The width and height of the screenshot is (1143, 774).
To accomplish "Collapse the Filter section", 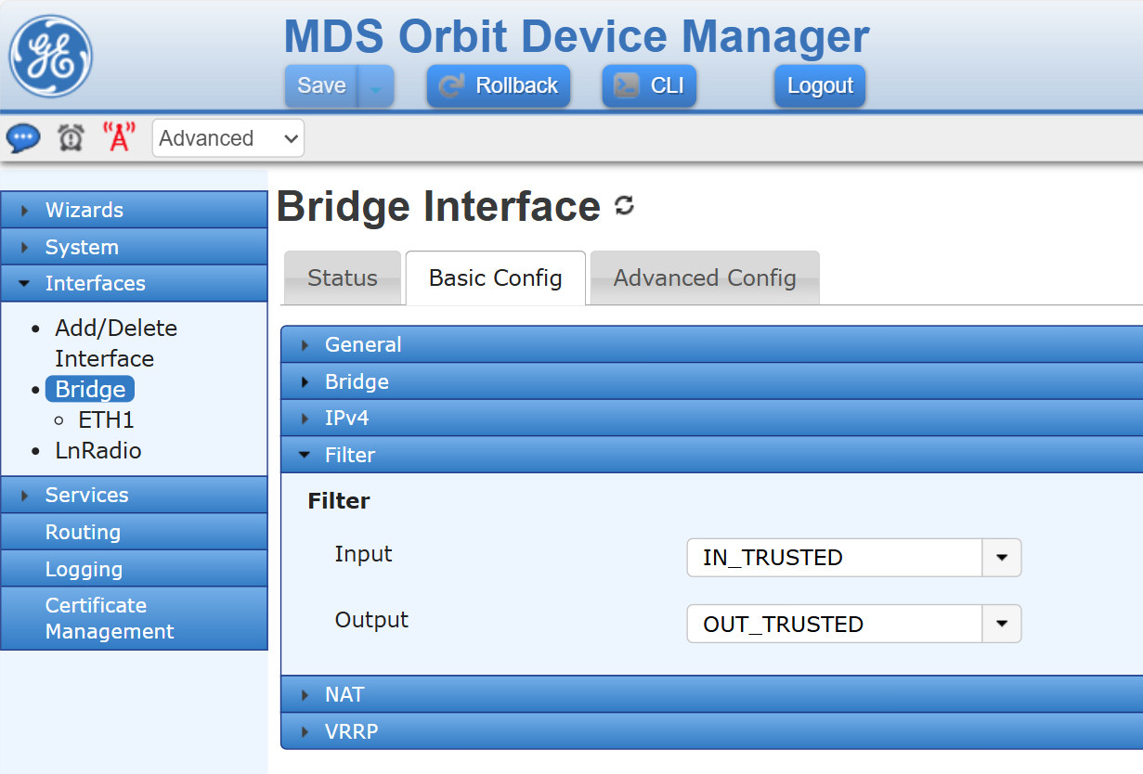I will (350, 455).
